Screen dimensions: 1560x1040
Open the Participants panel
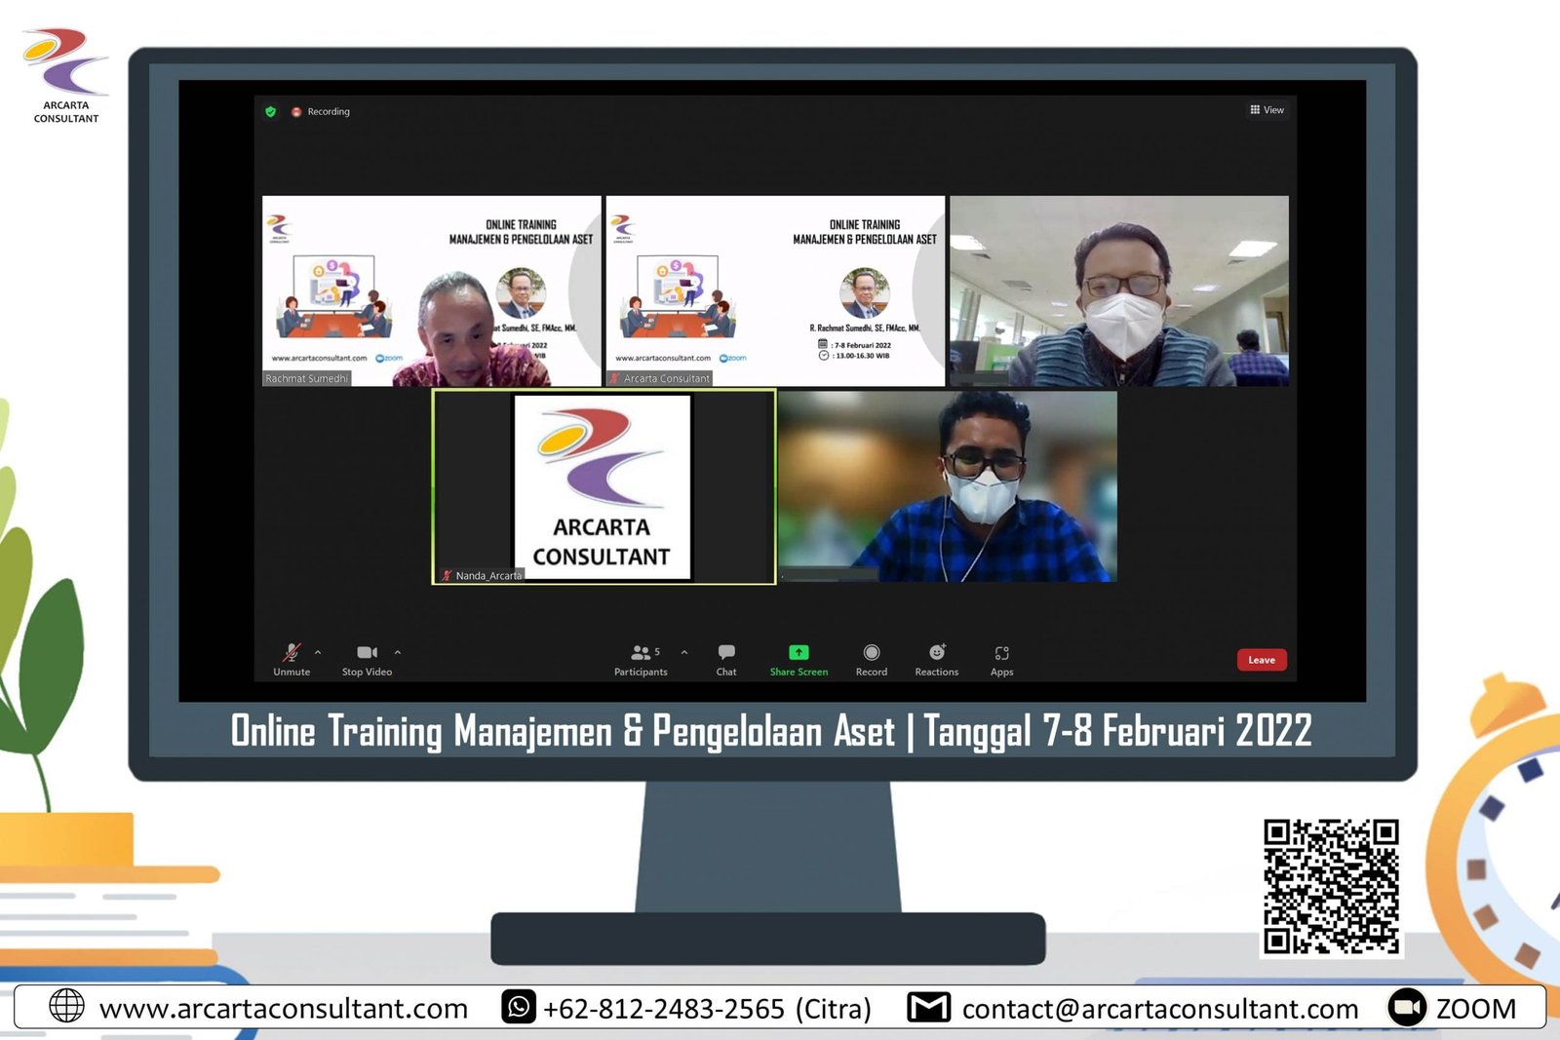[x=641, y=658]
